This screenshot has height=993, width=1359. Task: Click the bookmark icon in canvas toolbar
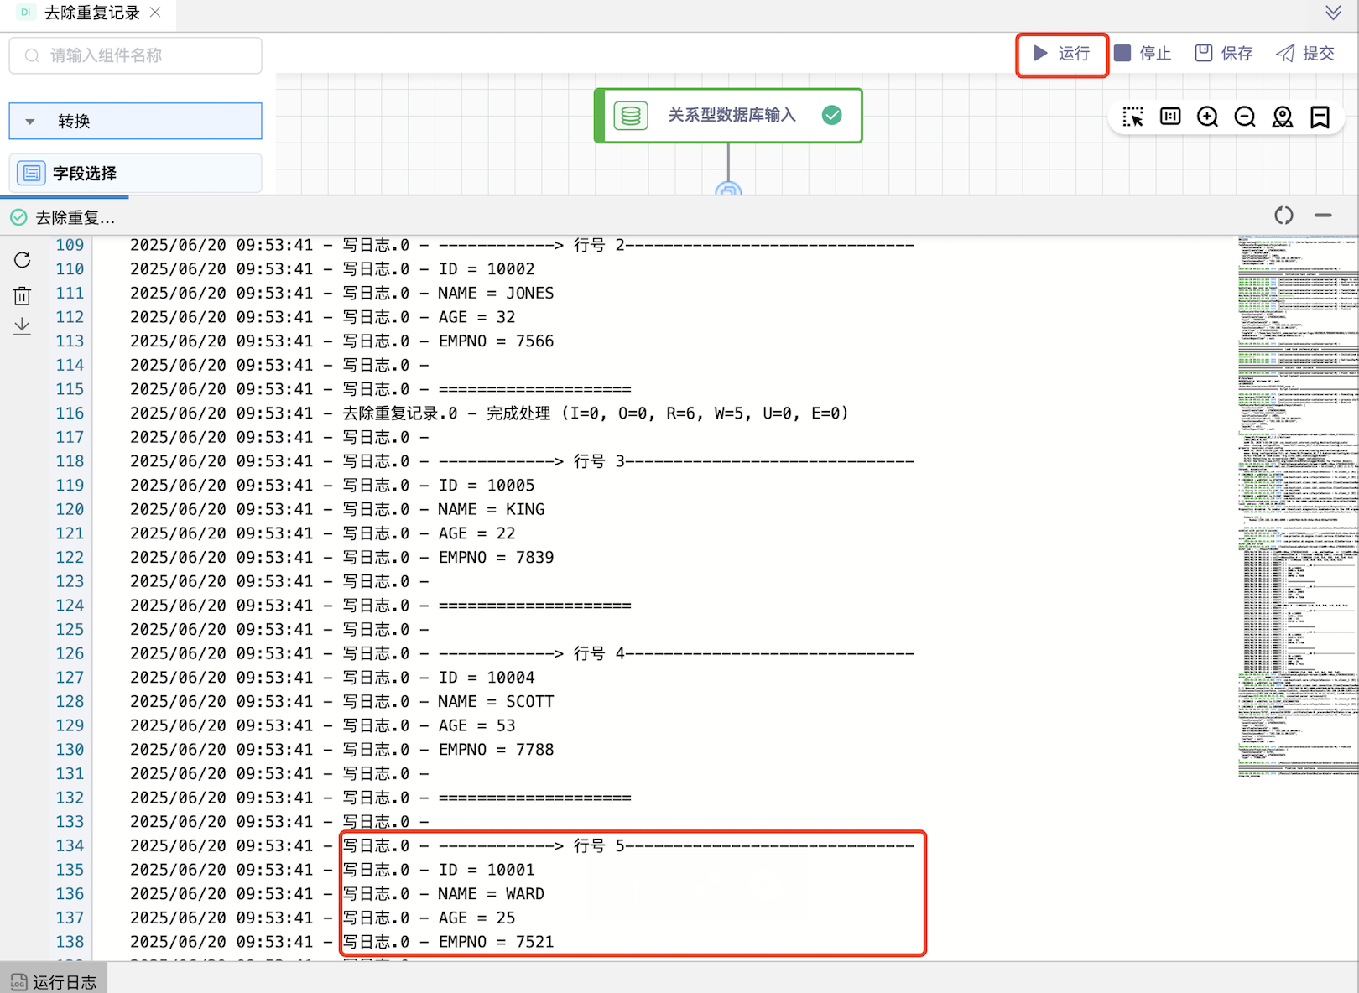[x=1320, y=117]
